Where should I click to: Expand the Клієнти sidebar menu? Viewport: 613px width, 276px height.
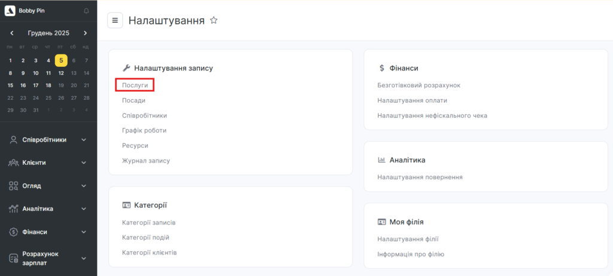[84, 162]
